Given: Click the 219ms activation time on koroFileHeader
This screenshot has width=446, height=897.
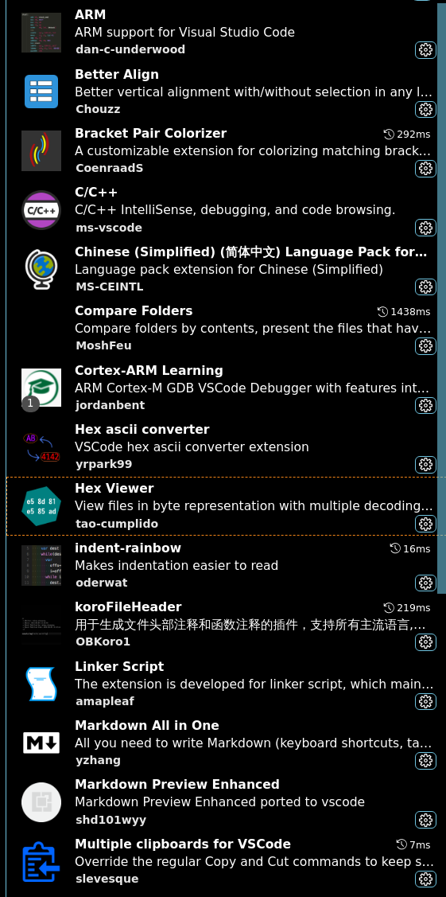Looking at the screenshot, I should pyautogui.click(x=407, y=607).
